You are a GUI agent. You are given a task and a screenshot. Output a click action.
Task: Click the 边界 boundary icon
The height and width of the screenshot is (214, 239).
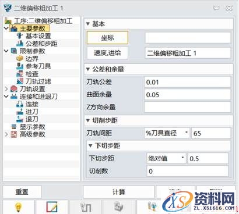tap(20, 59)
